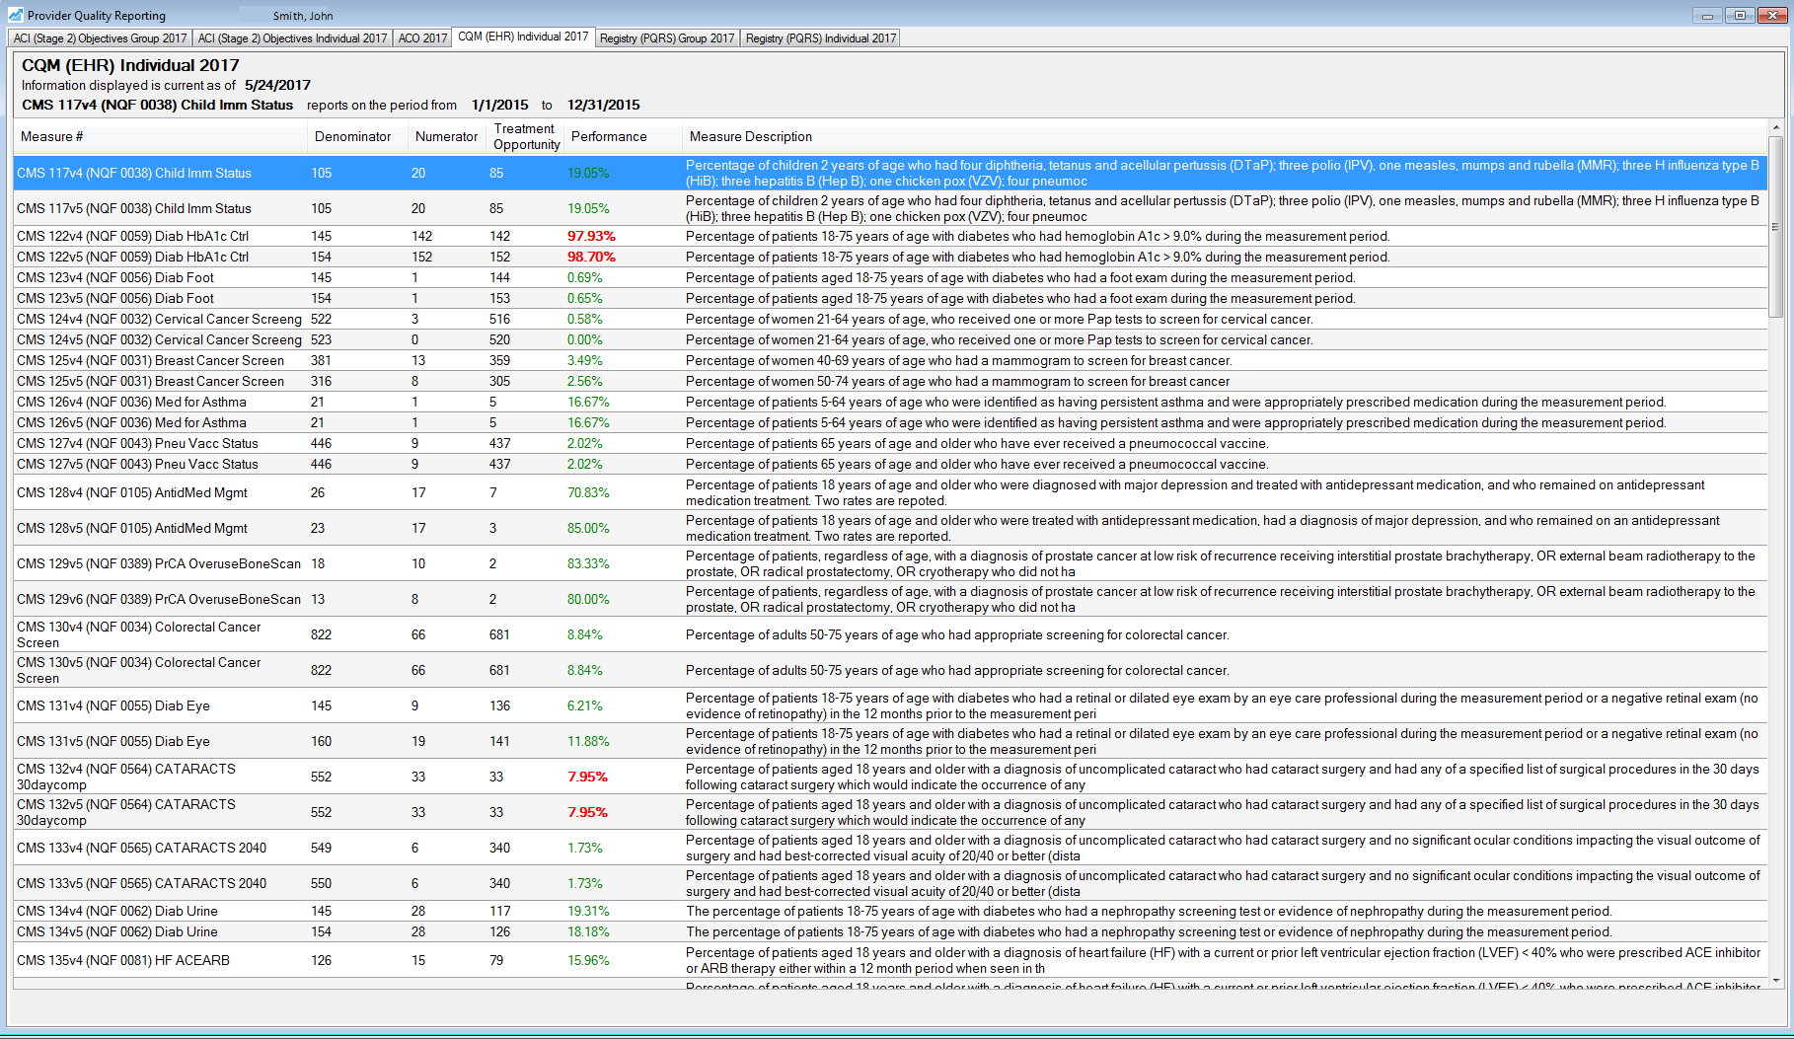Viewport: 1794px width, 1039px height.
Task: Restore the window using the restore button
Action: 1740,15
